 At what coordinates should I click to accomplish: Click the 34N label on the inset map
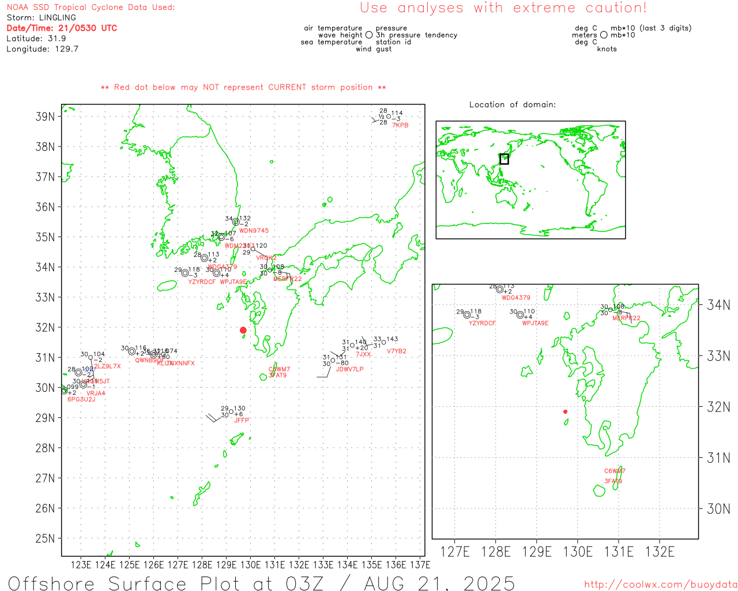[718, 305]
